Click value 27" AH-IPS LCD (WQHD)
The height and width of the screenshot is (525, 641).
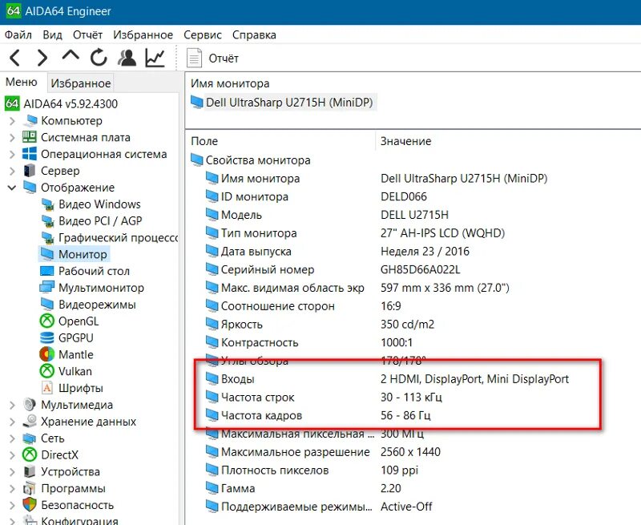pyautogui.click(x=443, y=233)
